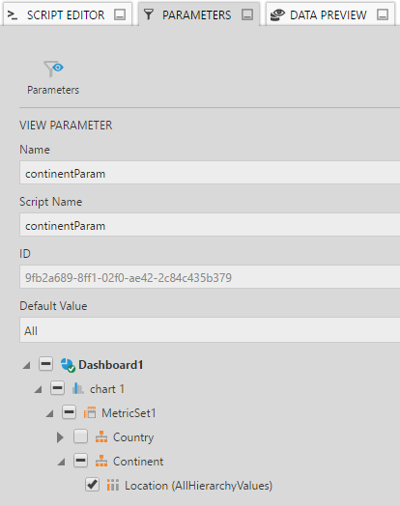Click the Script Editor prompt icon
The width and height of the screenshot is (400, 506).
tap(13, 14)
